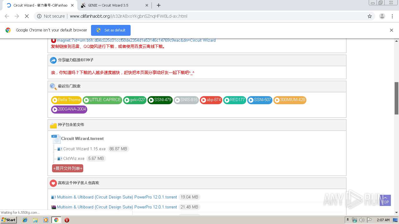Launch Internet Explorer from taskbar

(25, 220)
